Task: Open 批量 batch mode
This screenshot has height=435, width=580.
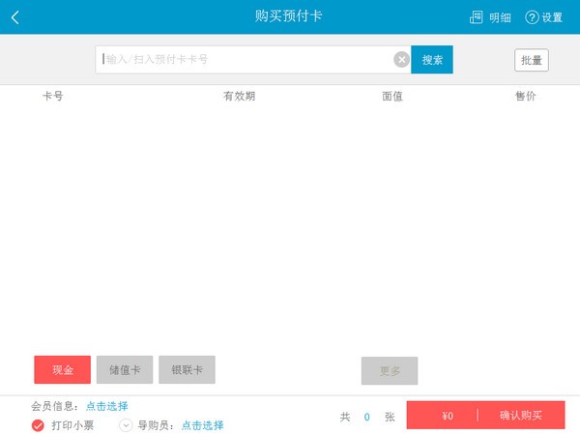Action: 531,60
